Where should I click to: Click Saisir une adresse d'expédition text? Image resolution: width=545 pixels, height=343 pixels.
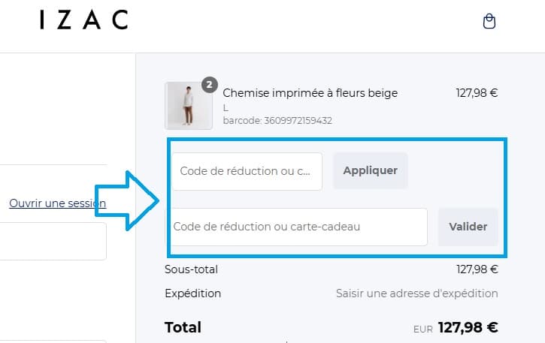pos(416,293)
